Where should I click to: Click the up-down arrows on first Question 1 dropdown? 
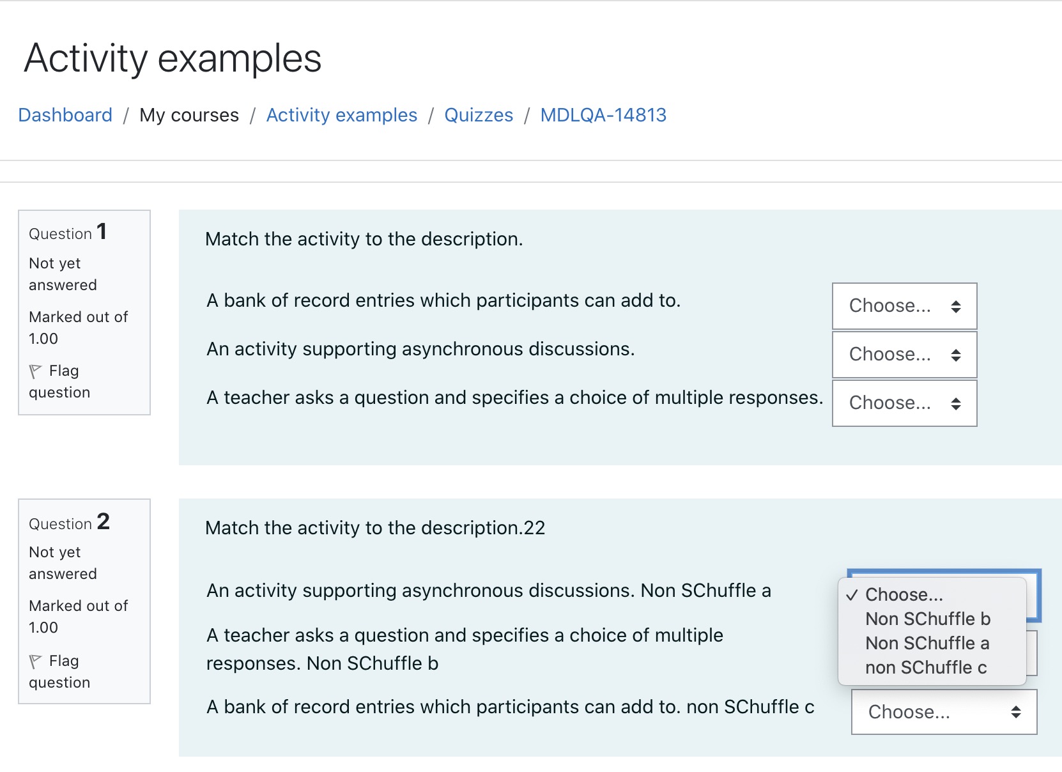[956, 306]
